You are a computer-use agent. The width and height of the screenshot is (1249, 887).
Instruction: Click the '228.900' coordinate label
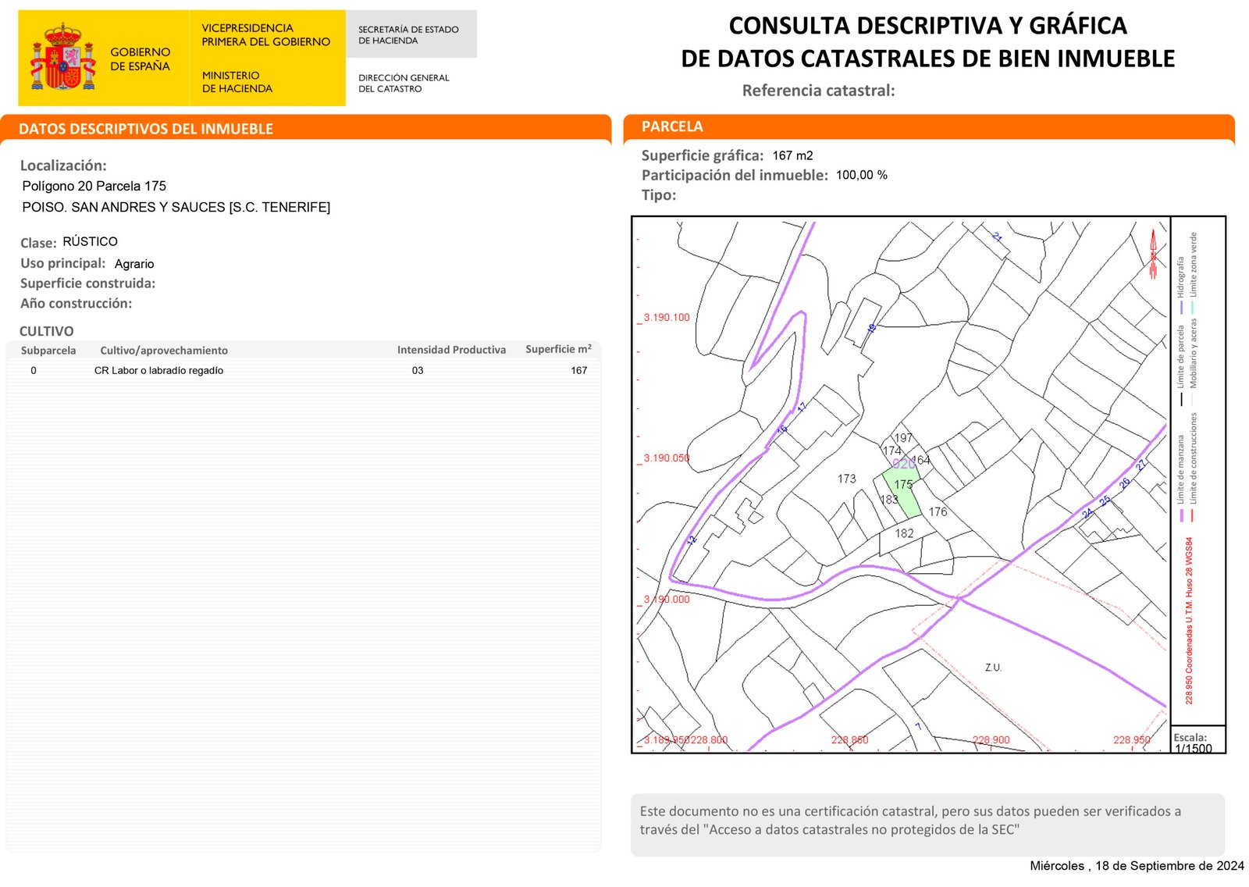point(991,740)
